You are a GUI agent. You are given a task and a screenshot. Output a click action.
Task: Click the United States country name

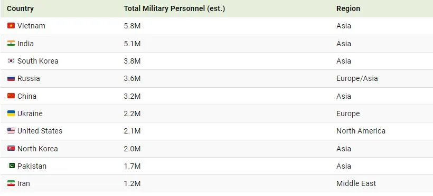tap(40, 131)
